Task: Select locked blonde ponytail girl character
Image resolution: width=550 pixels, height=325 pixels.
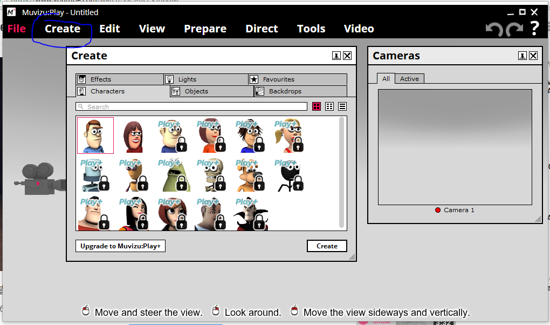Action: coord(289,136)
